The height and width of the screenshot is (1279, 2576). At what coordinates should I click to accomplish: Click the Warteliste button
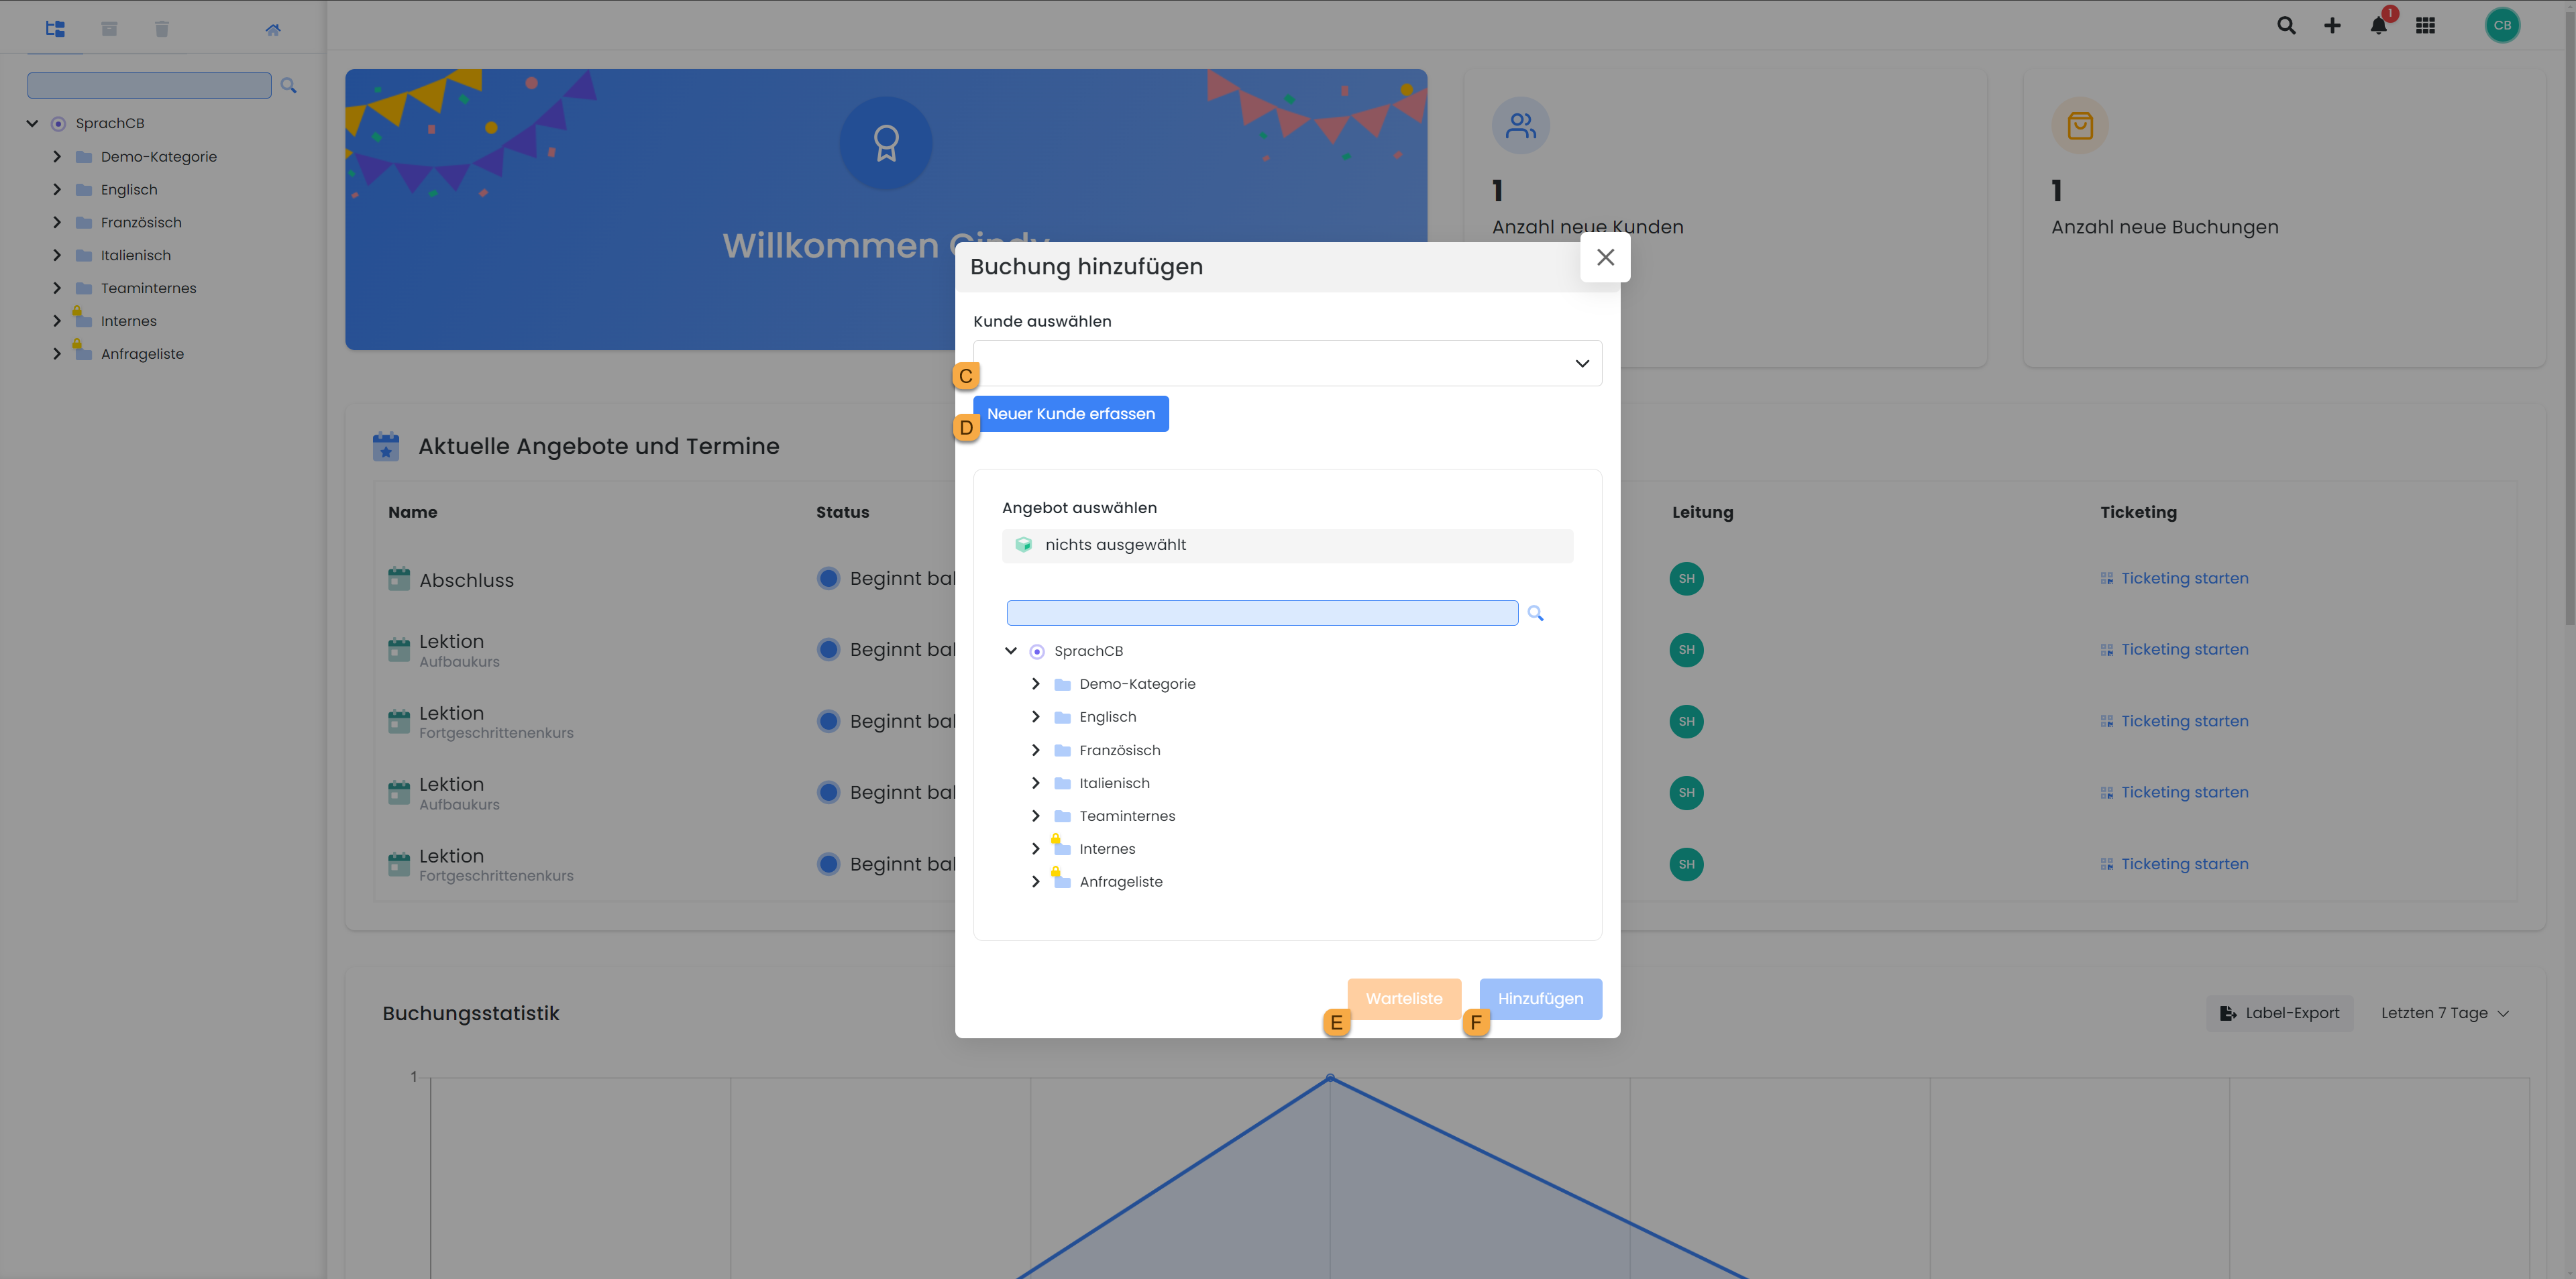pyautogui.click(x=1404, y=999)
